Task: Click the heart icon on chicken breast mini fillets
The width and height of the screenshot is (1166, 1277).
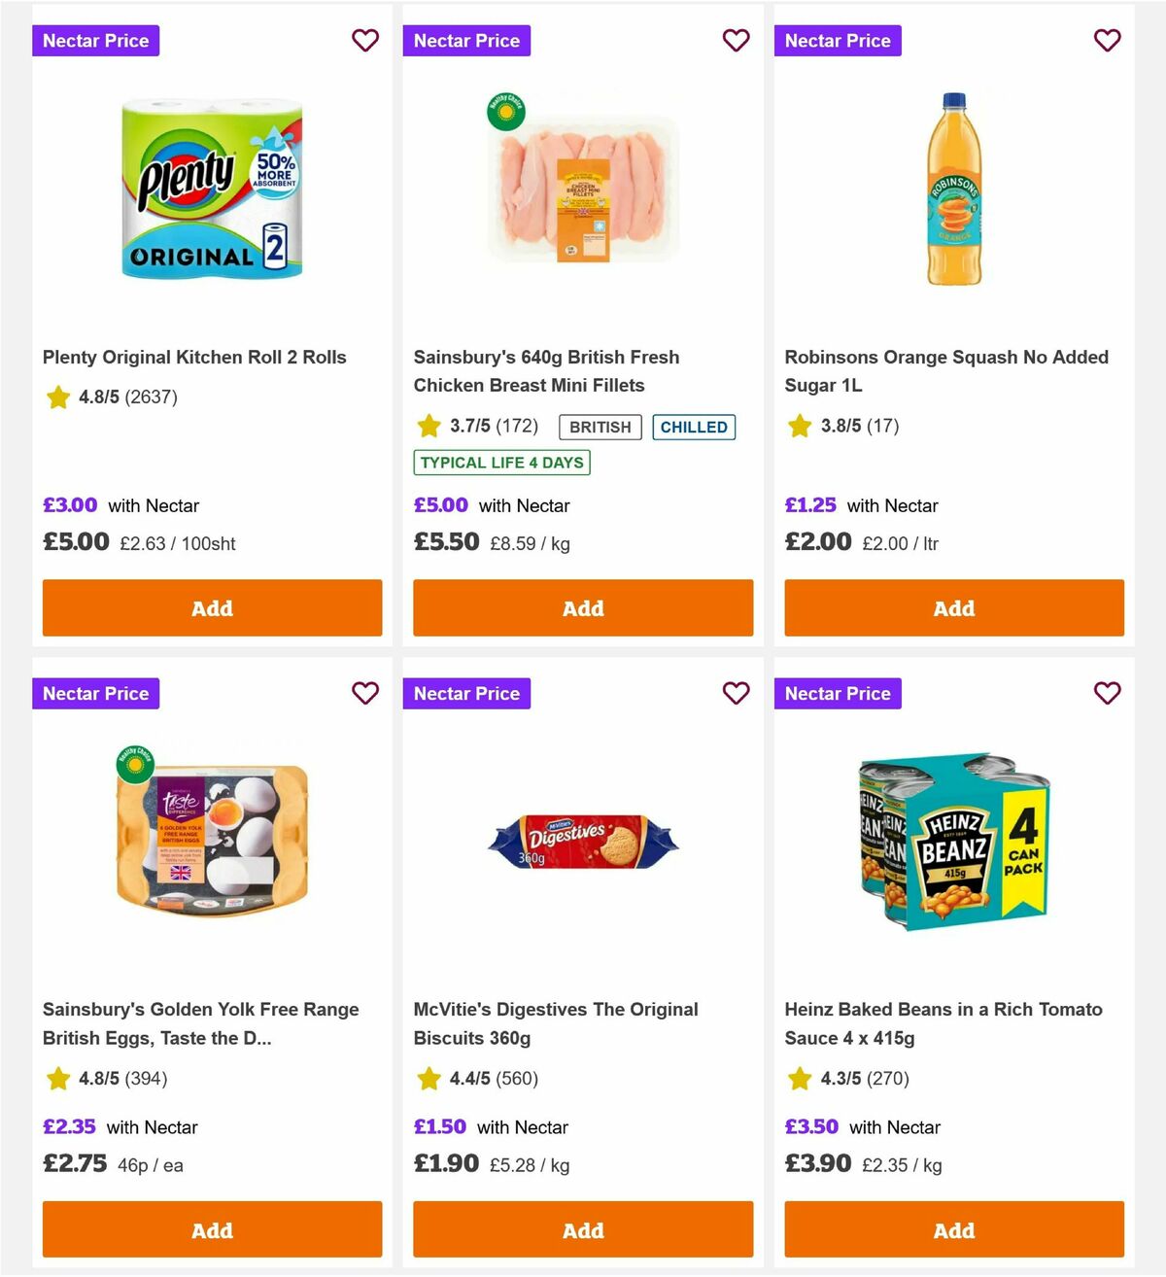Action: 737,41
